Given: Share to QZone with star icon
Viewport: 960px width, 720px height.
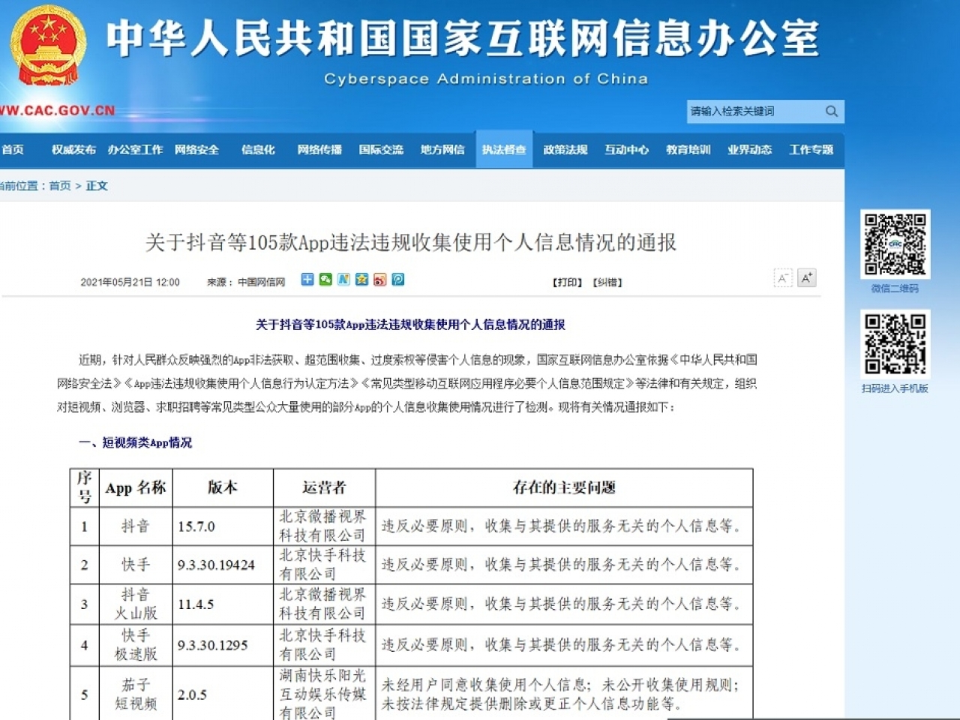Looking at the screenshot, I should tap(362, 280).
